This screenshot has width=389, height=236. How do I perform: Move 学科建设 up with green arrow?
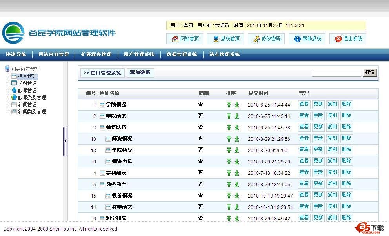click(x=229, y=173)
